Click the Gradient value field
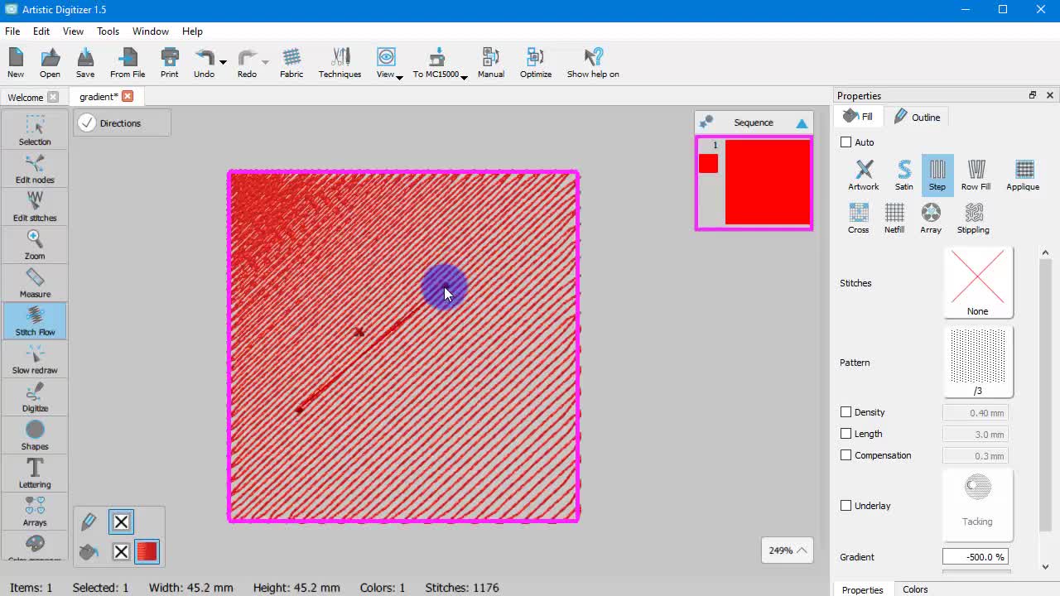The width and height of the screenshot is (1060, 596). (976, 557)
